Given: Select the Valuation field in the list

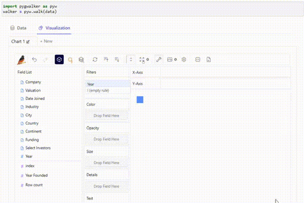Looking at the screenshot, I should 33,91.
